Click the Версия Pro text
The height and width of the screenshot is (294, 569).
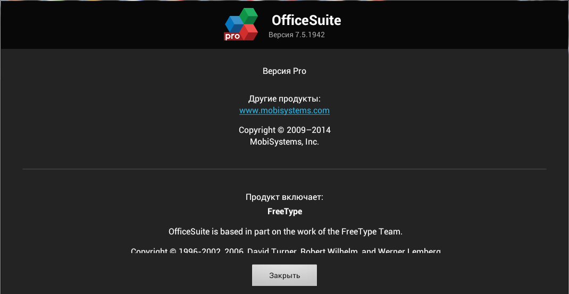284,71
